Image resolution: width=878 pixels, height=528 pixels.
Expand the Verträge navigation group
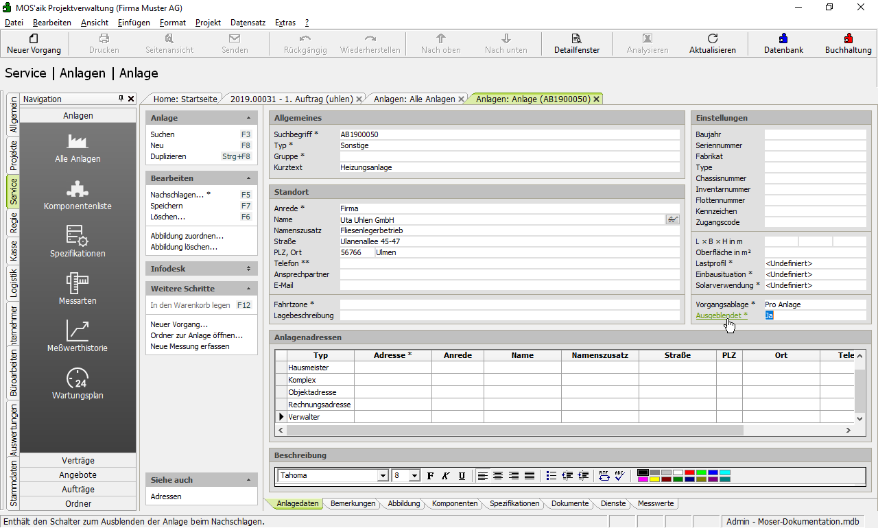point(78,461)
